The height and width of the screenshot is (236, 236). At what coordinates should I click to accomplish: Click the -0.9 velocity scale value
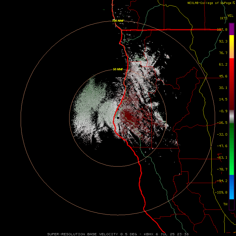pos(223,111)
